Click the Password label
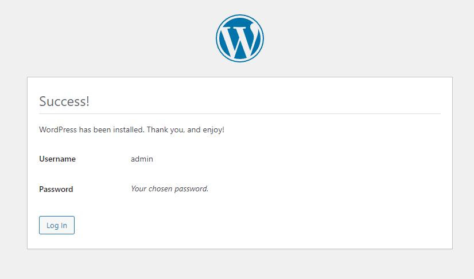The height and width of the screenshot is (279, 474). [56, 189]
